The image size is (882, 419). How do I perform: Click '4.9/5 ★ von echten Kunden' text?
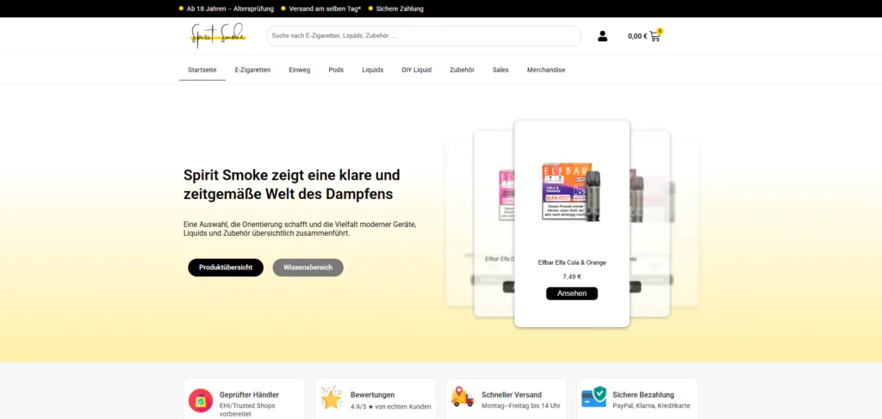tap(390, 407)
